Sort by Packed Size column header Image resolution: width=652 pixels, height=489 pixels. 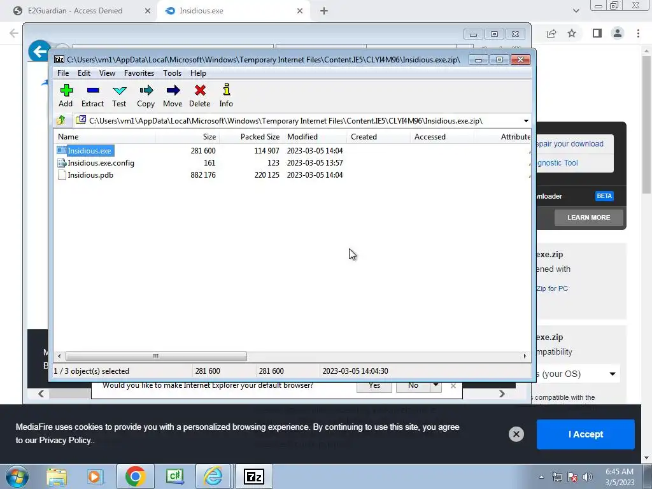(251, 137)
